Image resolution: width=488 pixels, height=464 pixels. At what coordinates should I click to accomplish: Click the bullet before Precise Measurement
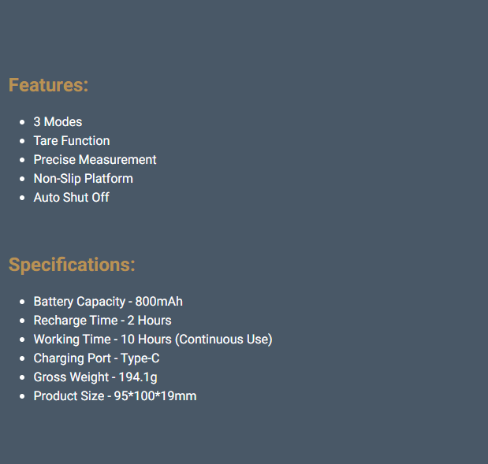pos(21,161)
